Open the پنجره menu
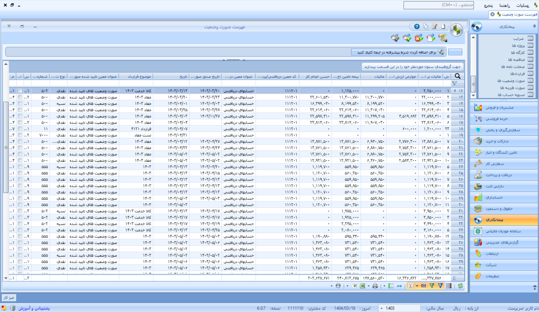Viewport: 539px width, 312px height. click(488, 5)
